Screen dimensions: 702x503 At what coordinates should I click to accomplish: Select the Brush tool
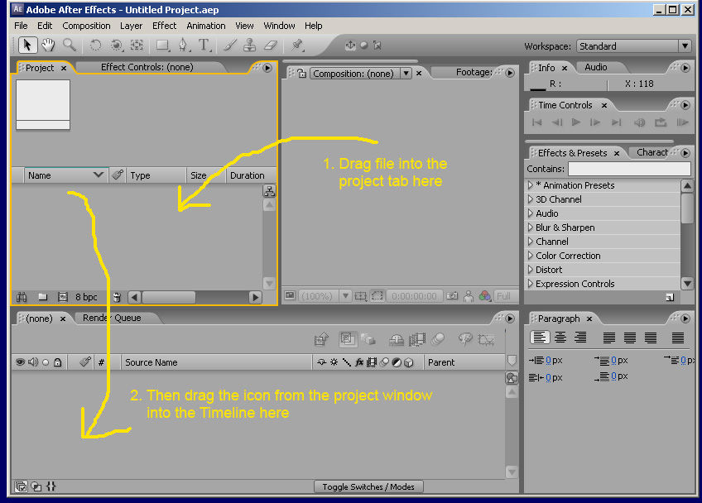pos(229,46)
